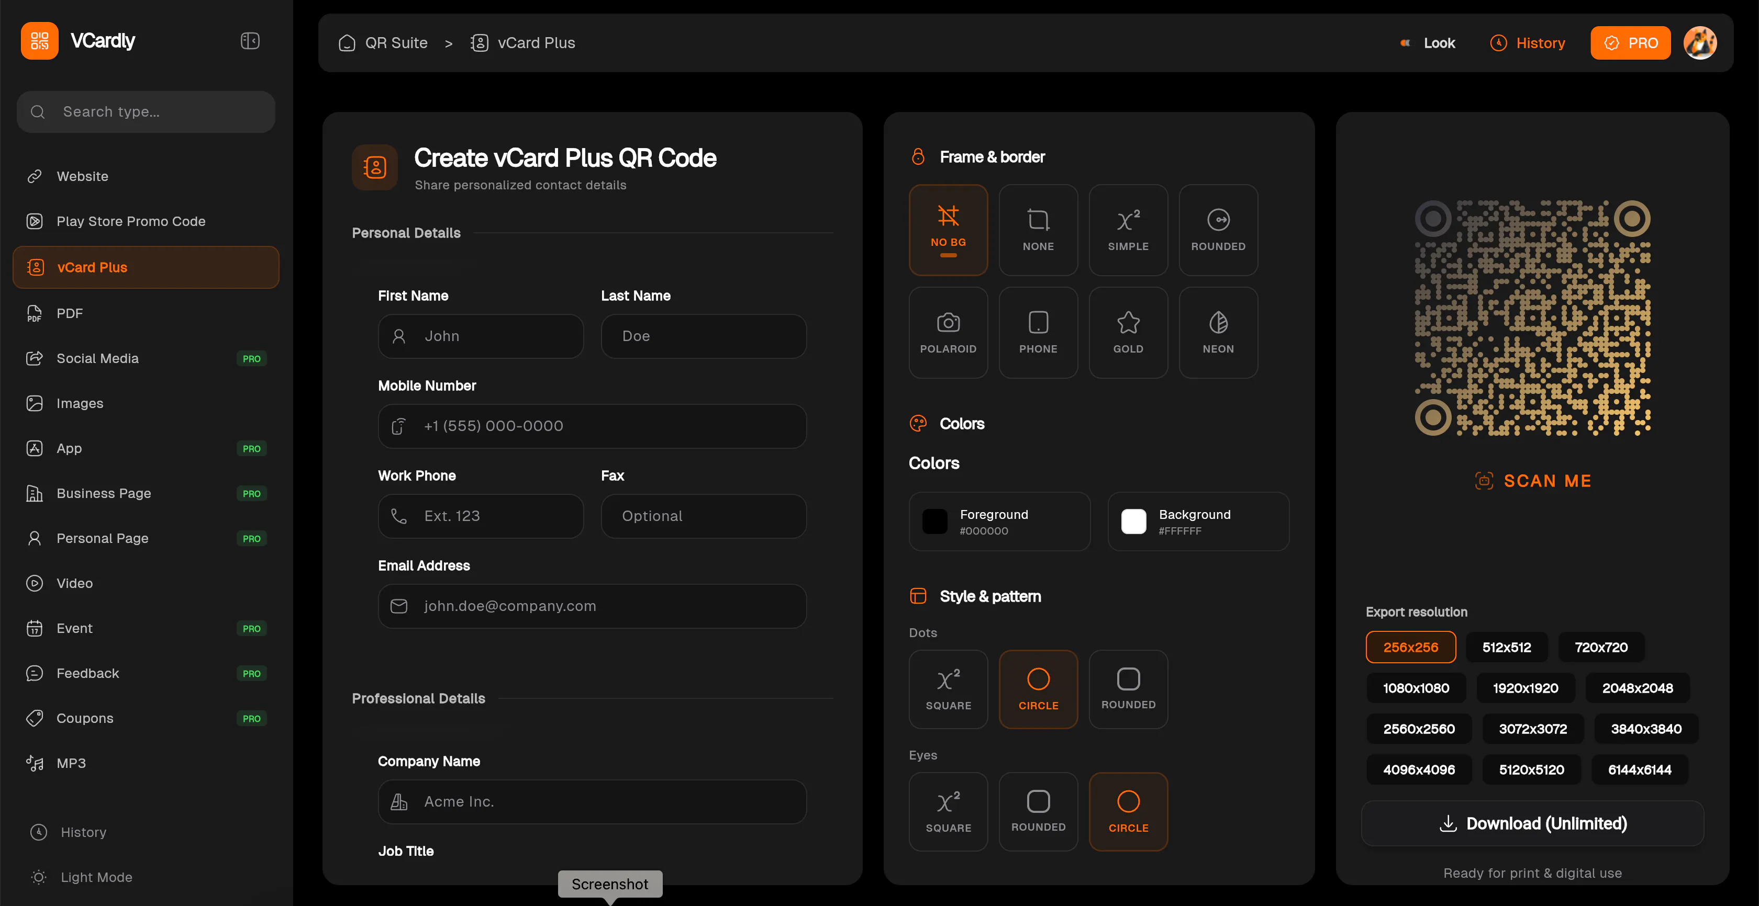
Task: Select 512x512 export resolution
Action: tap(1506, 648)
